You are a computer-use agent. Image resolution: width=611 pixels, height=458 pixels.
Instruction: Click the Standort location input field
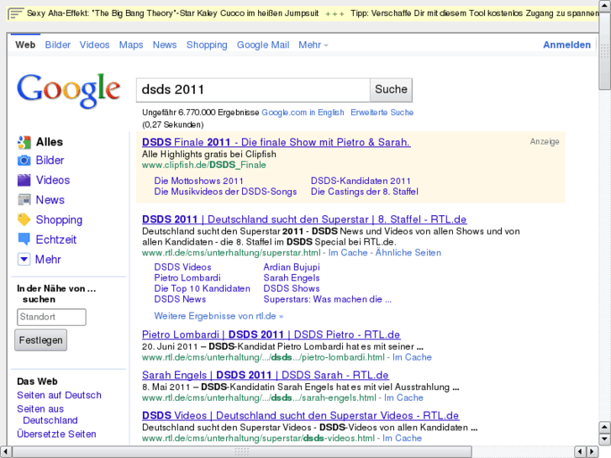(x=51, y=317)
